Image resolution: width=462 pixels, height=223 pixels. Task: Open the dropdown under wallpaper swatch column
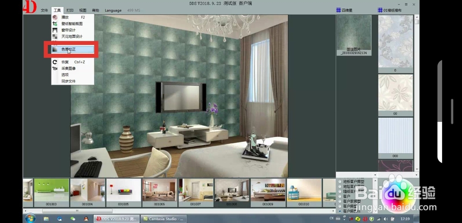click(417, 175)
